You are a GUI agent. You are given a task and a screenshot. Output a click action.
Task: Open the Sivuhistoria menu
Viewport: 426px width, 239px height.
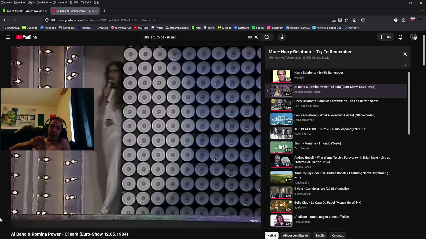(x=44, y=2)
